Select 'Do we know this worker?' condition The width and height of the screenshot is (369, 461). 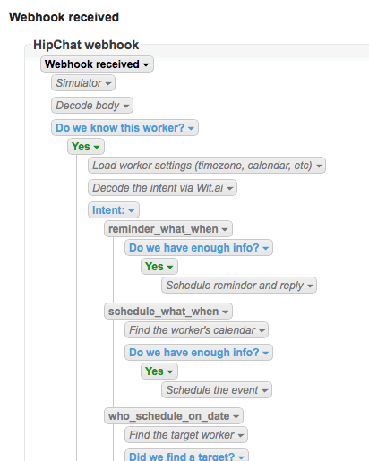(124, 128)
